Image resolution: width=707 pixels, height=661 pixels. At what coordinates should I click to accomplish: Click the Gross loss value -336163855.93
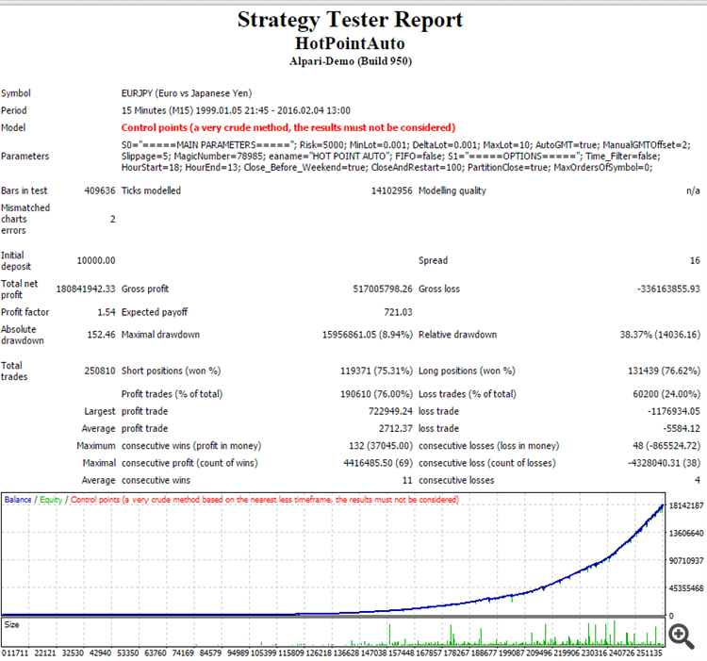point(668,289)
